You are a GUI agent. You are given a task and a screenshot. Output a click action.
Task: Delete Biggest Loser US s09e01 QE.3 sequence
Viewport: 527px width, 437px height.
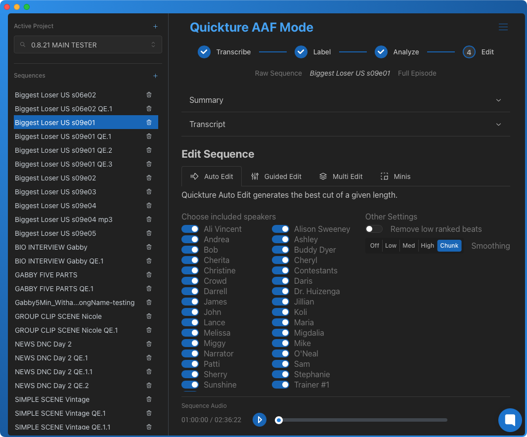[149, 164]
